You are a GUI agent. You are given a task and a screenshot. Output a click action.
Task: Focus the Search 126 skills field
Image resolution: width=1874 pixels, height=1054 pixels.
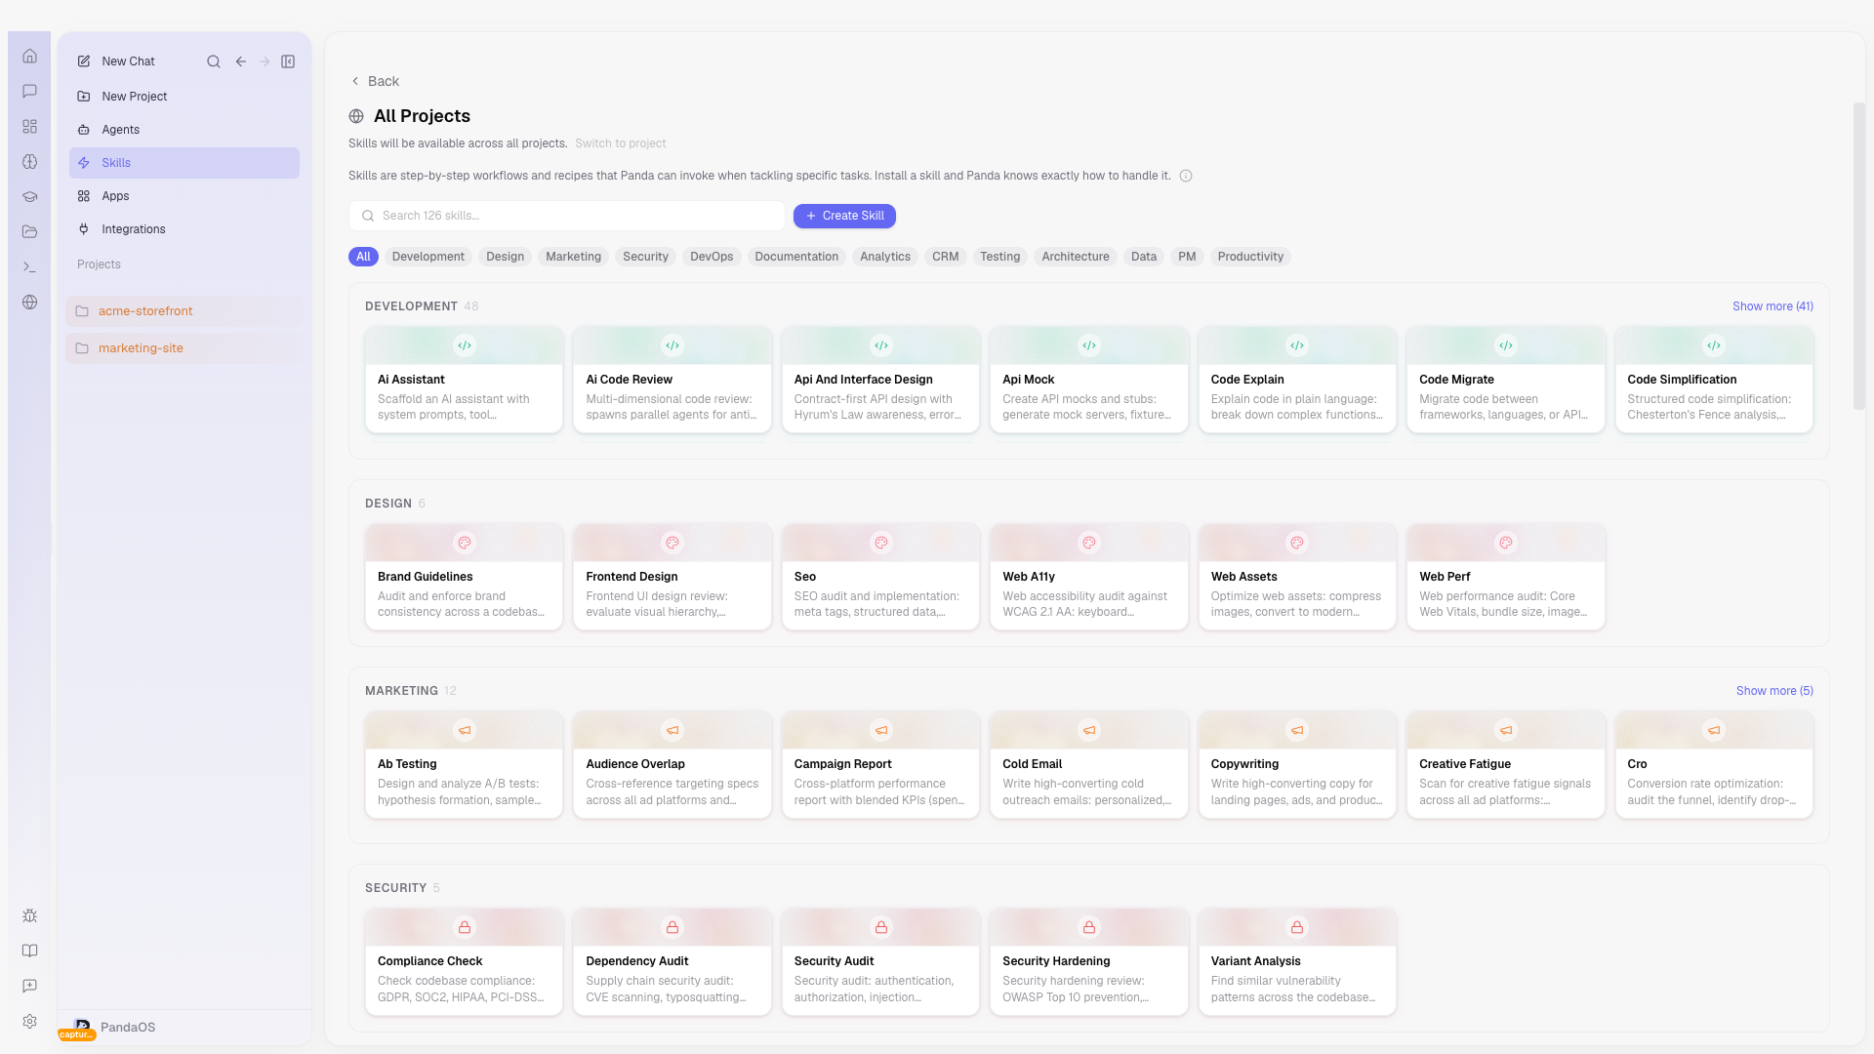[567, 216]
